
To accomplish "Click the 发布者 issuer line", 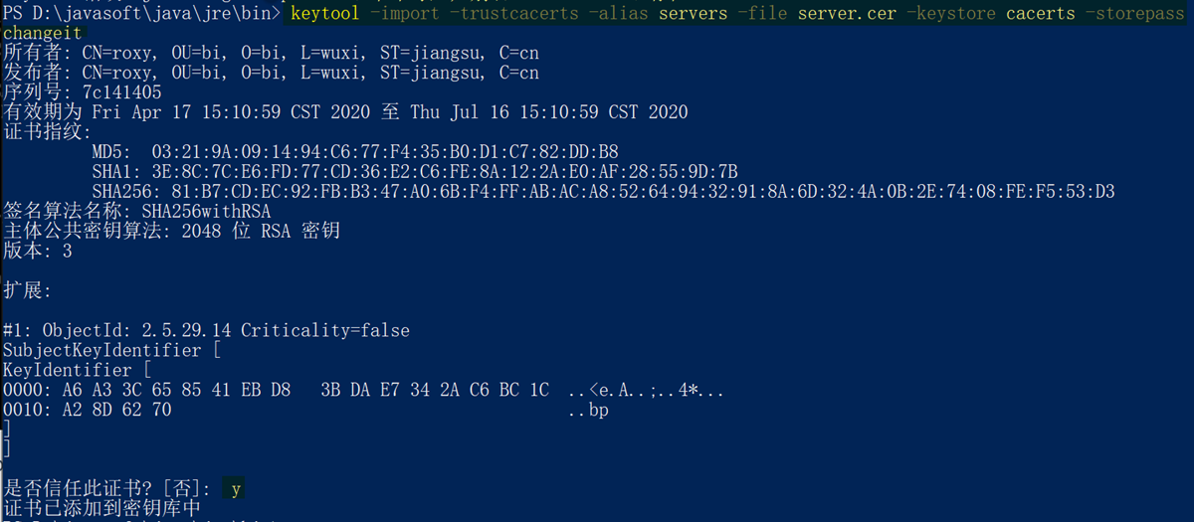I will click(x=271, y=73).
